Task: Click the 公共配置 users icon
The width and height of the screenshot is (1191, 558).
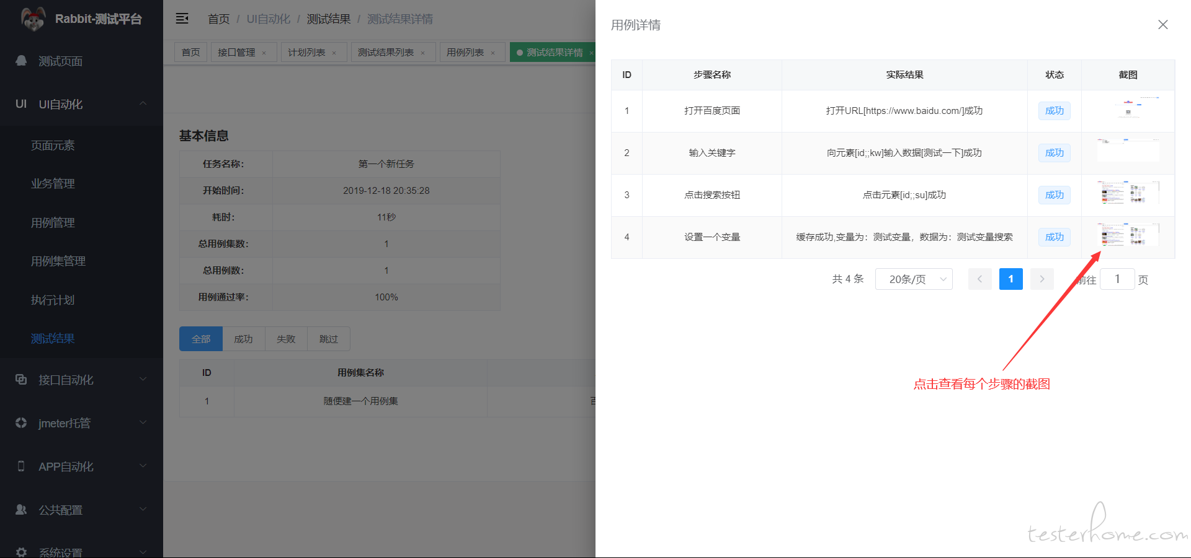Action: 21,509
